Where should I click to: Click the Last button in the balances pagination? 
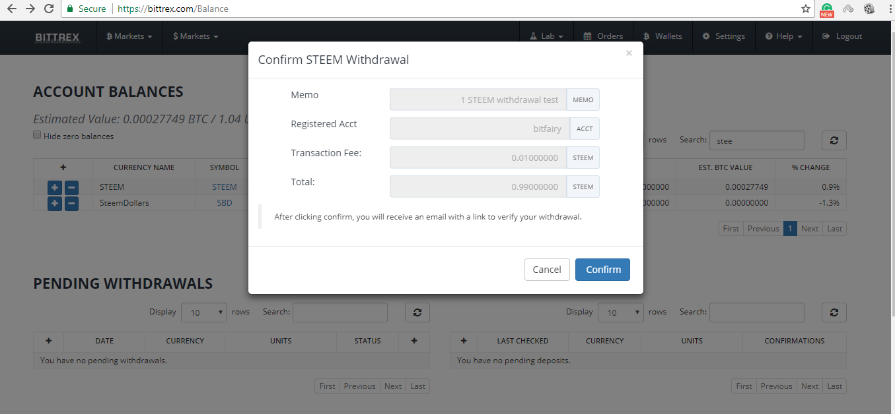[835, 229]
